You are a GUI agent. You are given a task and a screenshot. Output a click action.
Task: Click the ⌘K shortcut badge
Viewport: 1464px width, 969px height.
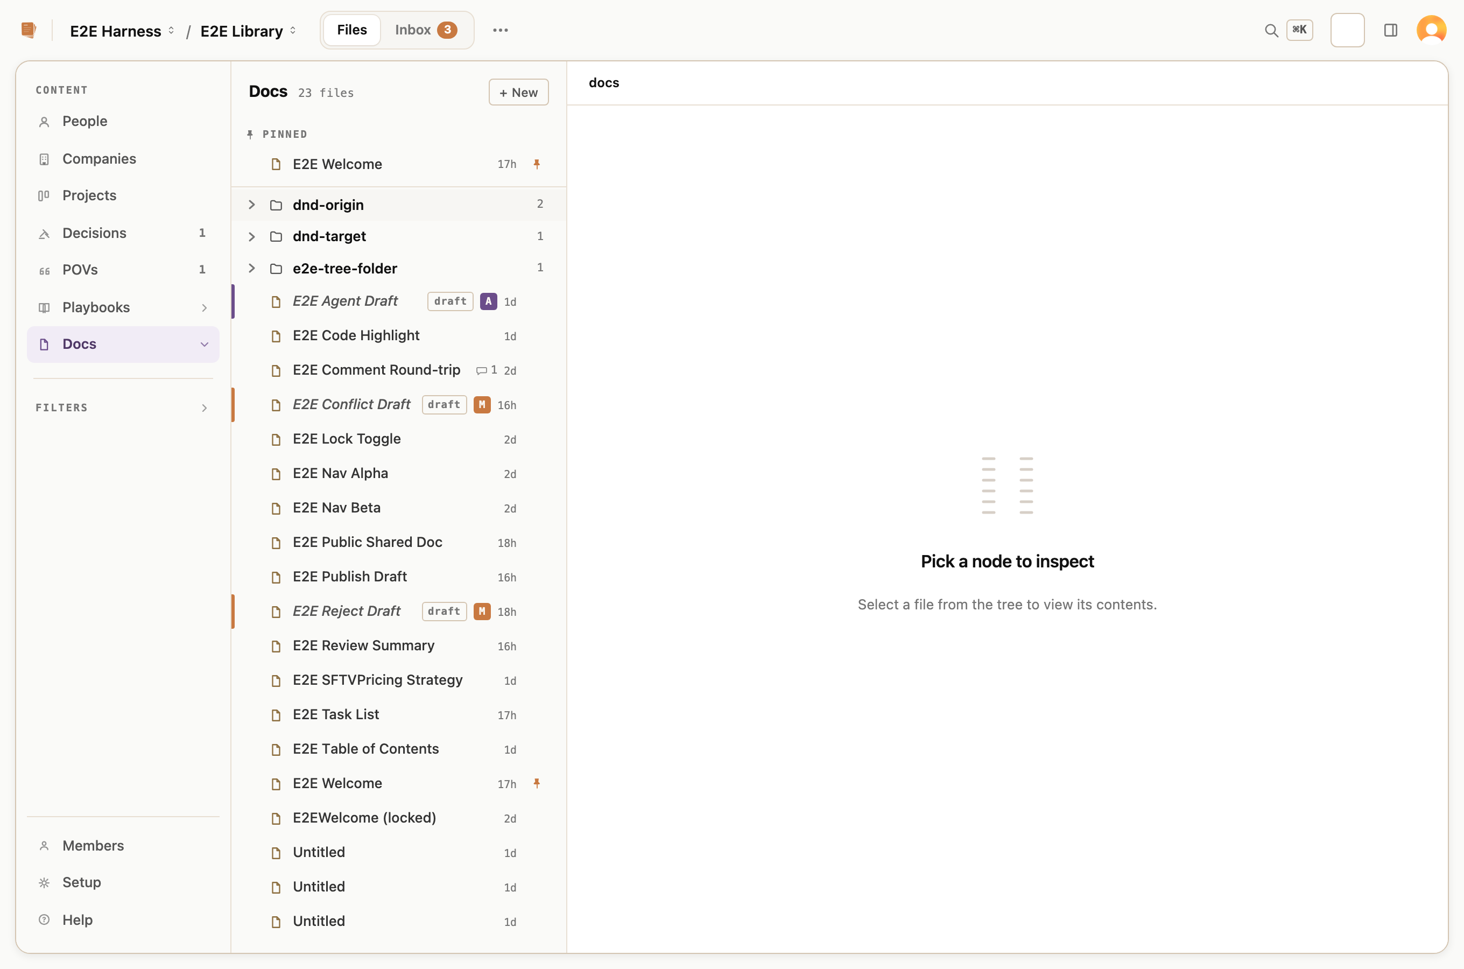click(1299, 30)
